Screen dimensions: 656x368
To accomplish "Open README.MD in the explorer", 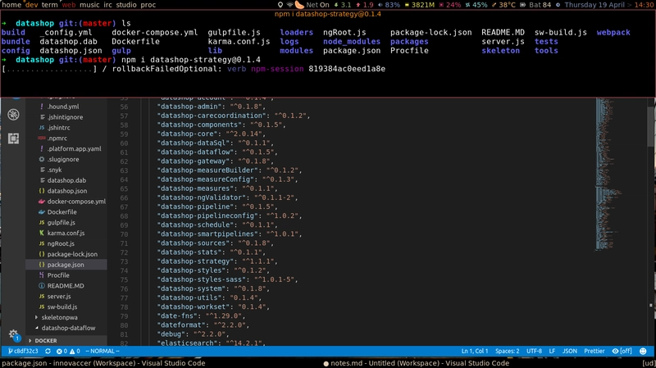I will [x=66, y=285].
